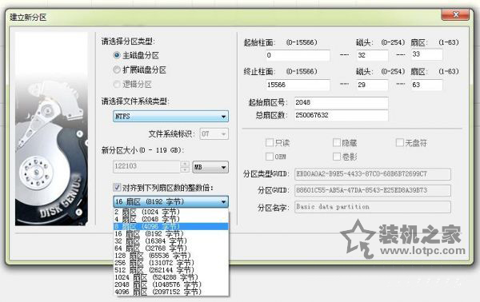Close the 建立新分区 dialog

click(455, 14)
